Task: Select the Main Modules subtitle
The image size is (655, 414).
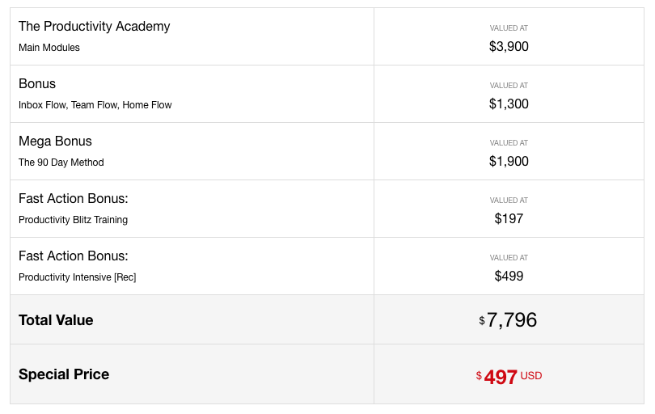Action: click(49, 48)
